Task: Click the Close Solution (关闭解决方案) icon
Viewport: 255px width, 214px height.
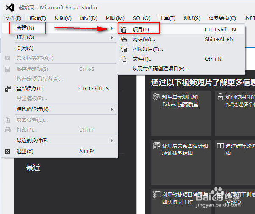Action: [x=8, y=58]
